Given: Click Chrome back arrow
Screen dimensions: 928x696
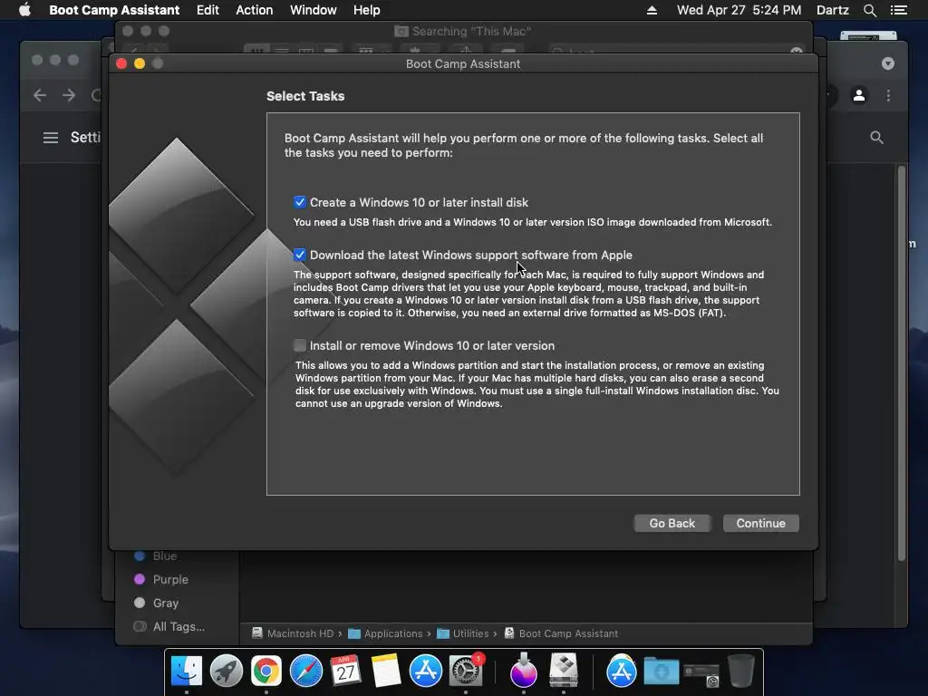Looking at the screenshot, I should coord(40,95).
